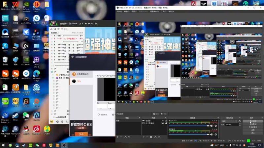The width and height of the screenshot is (264, 148).
Task: Pop out the 场景 dock via corner icon
Action: [x=140, y=118]
